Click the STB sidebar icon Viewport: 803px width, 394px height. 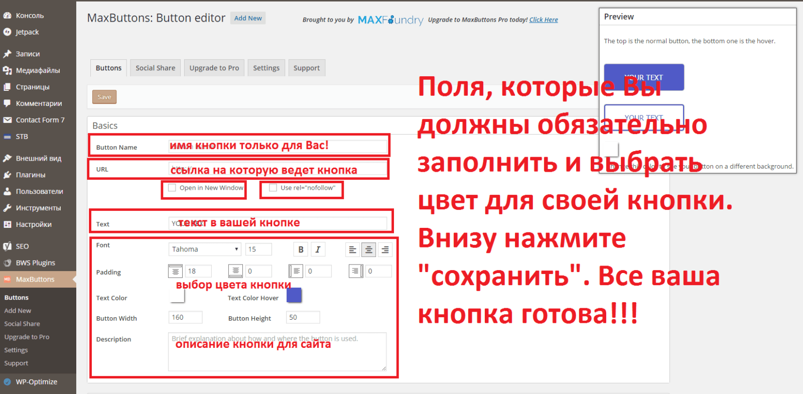(x=7, y=137)
